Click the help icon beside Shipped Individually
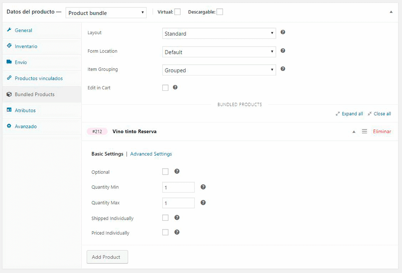 (177, 218)
